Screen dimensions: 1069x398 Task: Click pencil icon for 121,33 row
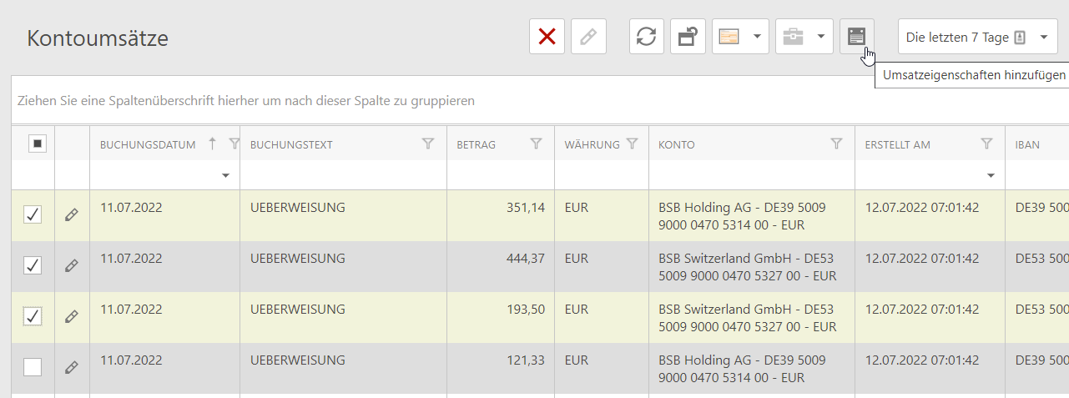pyautogui.click(x=72, y=367)
